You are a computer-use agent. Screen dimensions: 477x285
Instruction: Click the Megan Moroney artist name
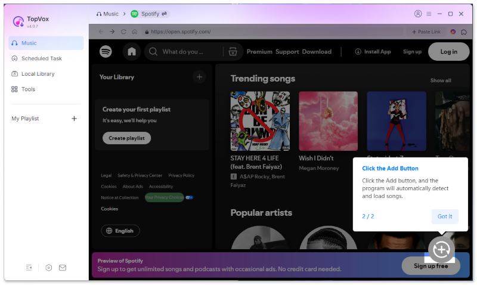[319, 168]
